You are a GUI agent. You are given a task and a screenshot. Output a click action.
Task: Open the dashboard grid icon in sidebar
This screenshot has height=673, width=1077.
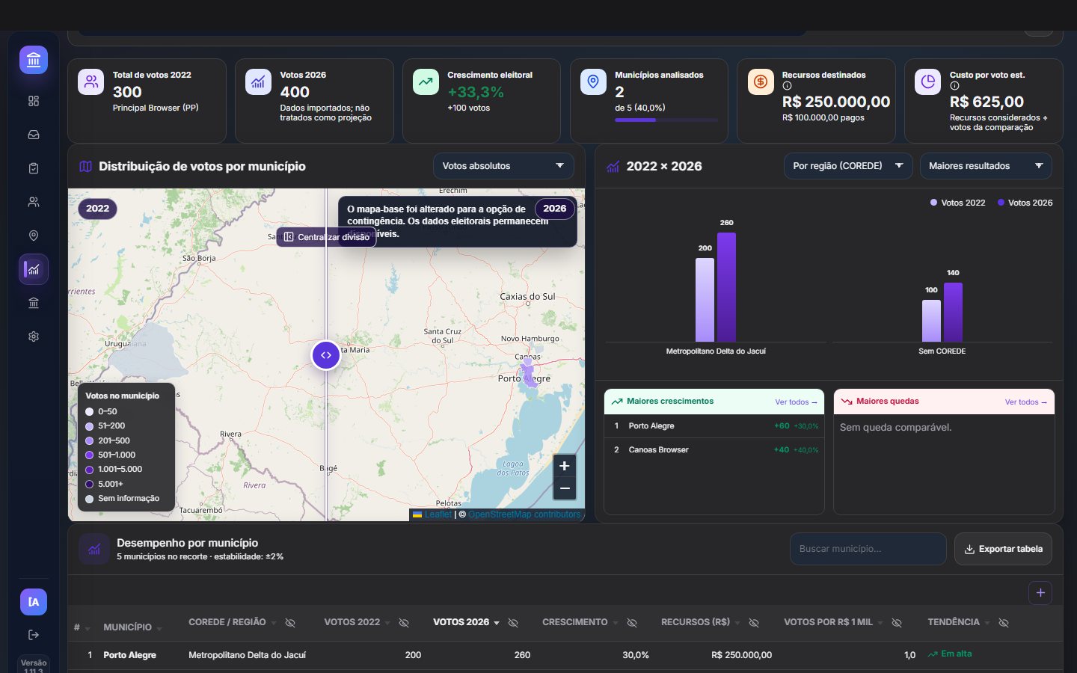coord(34,101)
